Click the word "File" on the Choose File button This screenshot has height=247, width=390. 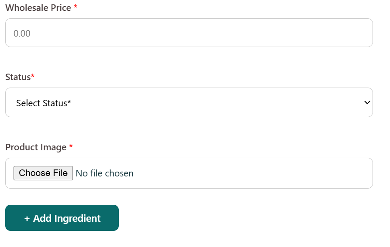(60, 173)
